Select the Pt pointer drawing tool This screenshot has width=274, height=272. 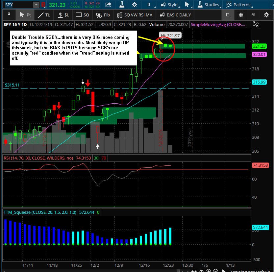[25, 15]
